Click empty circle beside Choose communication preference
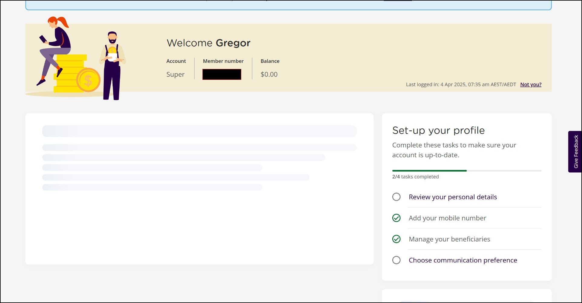582x303 pixels. point(396,260)
